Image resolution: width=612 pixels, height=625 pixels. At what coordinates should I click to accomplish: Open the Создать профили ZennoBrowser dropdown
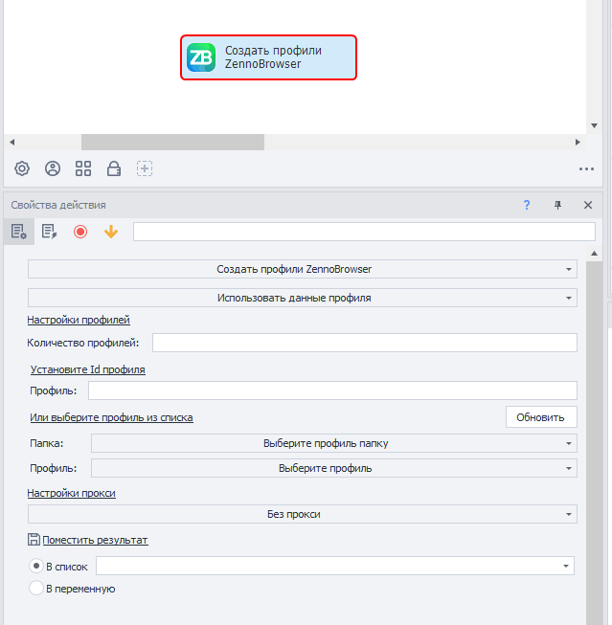pos(303,269)
